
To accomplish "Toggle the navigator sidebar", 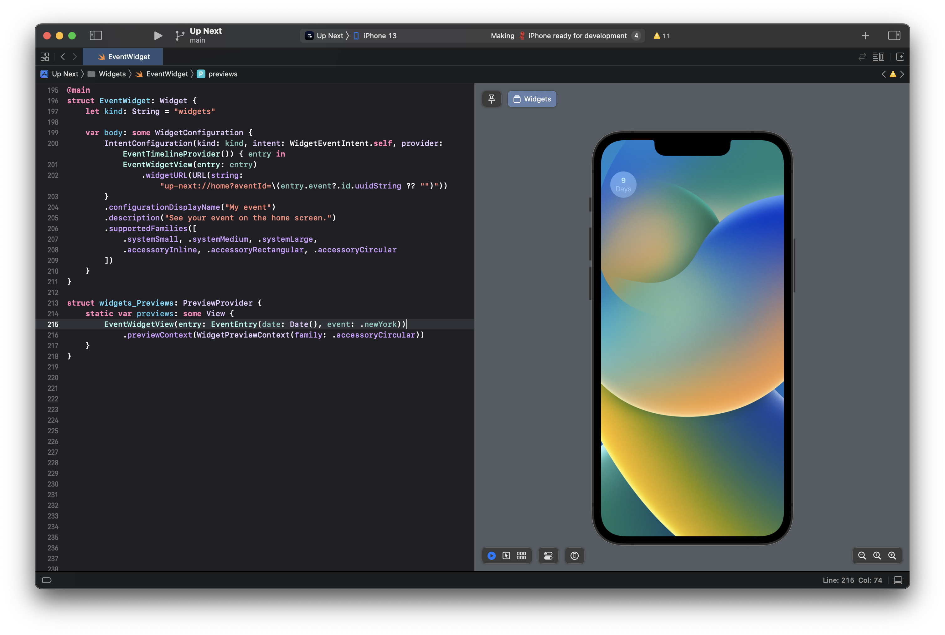I will point(96,36).
